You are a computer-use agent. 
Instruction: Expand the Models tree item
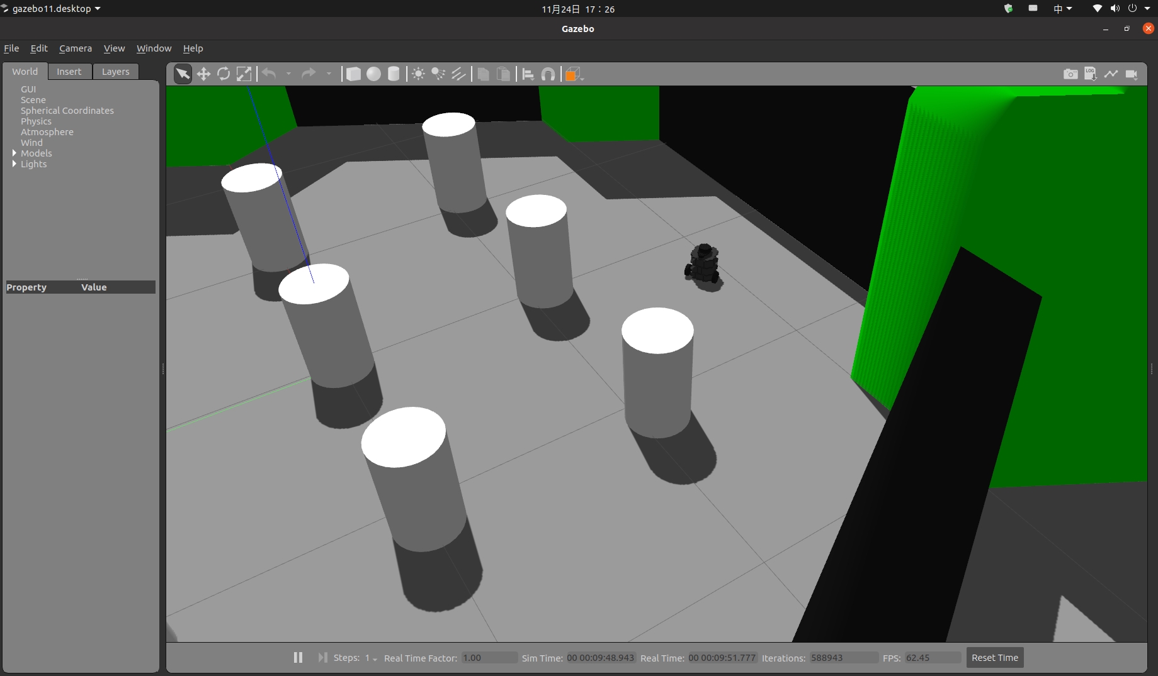point(14,153)
